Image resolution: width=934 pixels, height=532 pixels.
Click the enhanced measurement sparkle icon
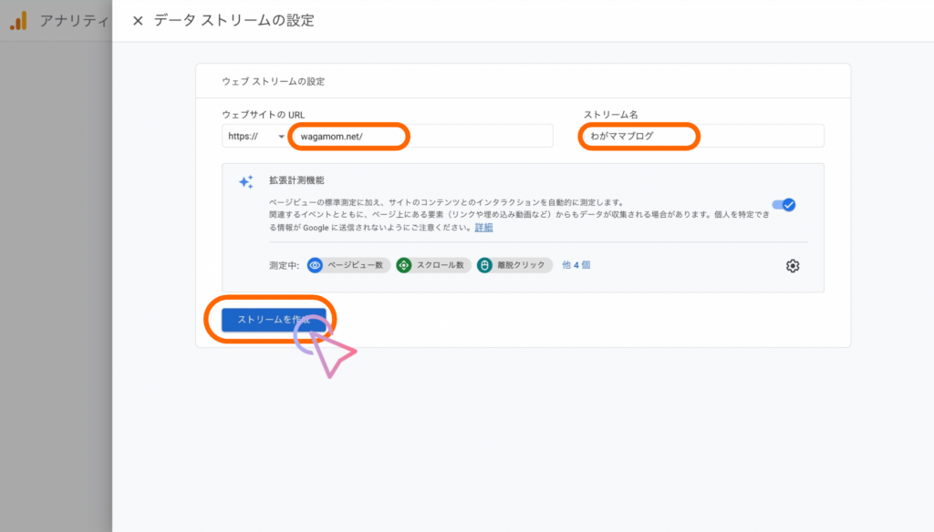coord(245,181)
